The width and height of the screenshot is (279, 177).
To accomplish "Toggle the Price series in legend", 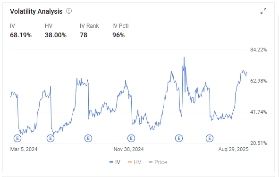I will pyautogui.click(x=158, y=162).
